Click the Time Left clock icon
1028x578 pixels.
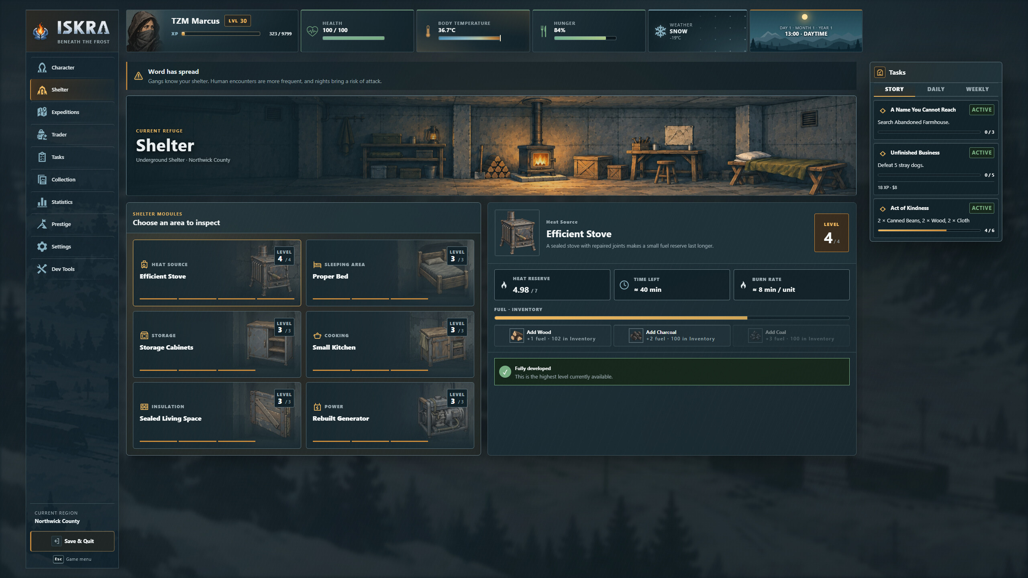click(624, 285)
